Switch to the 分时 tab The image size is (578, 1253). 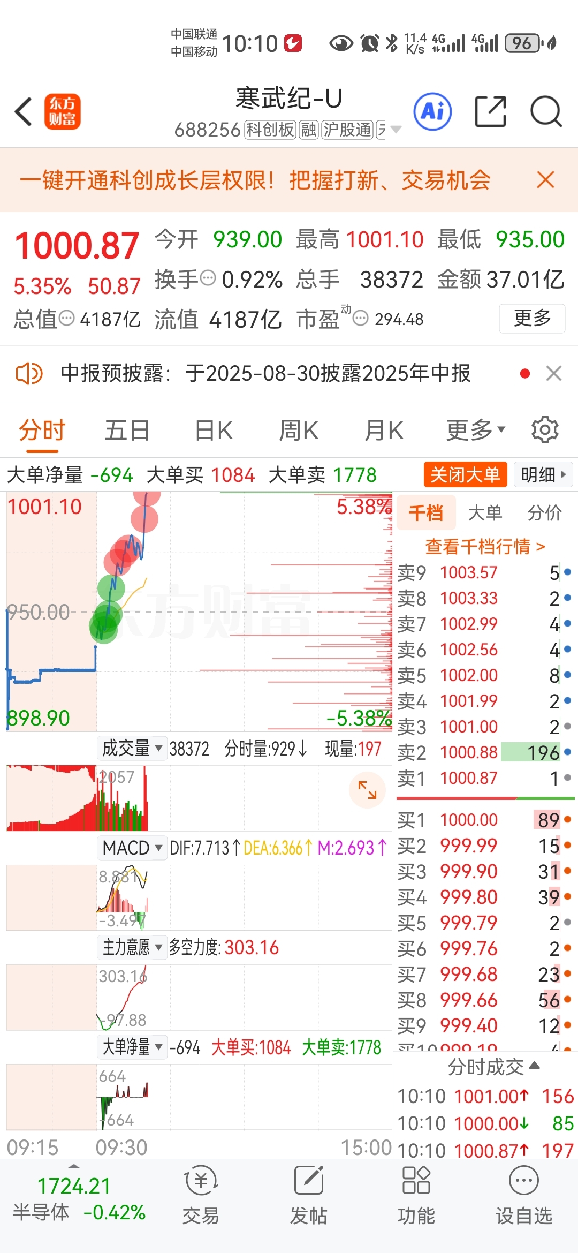coord(42,430)
